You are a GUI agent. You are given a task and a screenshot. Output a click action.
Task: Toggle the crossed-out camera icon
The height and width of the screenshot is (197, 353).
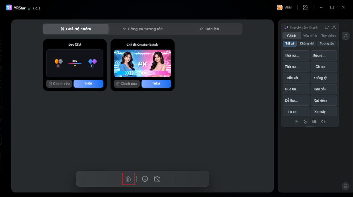pyautogui.click(x=157, y=179)
